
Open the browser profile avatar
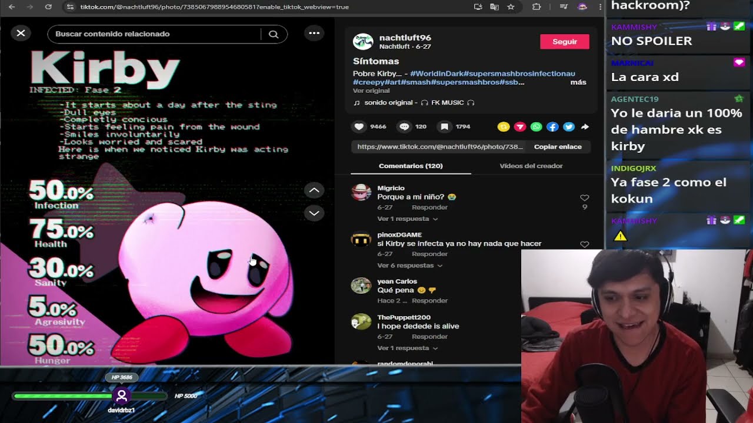coord(582,6)
